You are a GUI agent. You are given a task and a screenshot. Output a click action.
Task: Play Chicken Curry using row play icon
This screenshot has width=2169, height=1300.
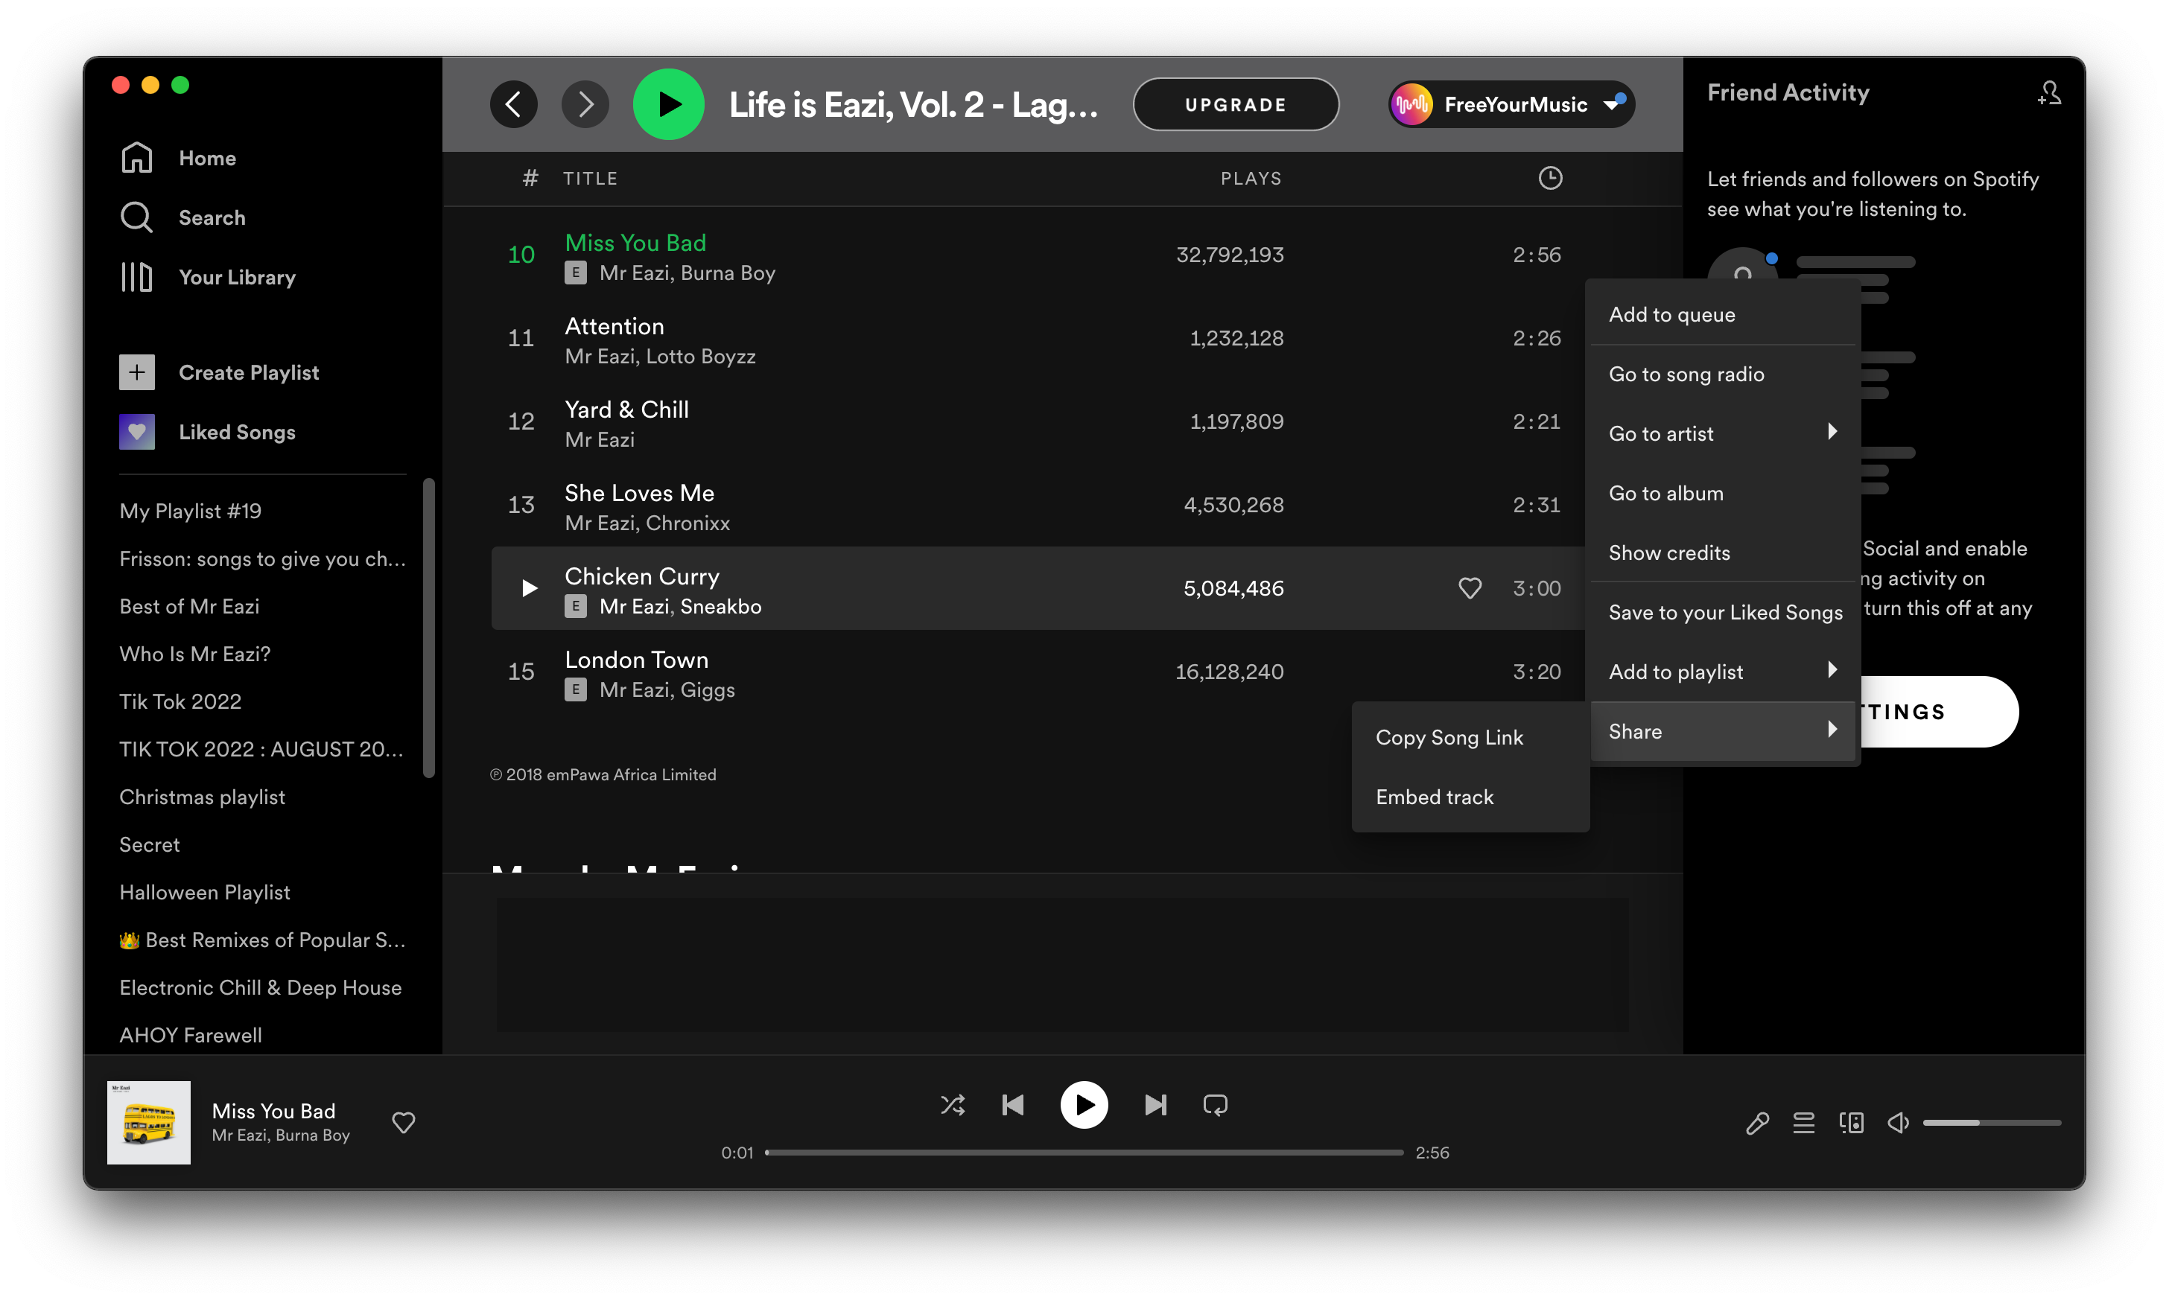click(x=528, y=587)
